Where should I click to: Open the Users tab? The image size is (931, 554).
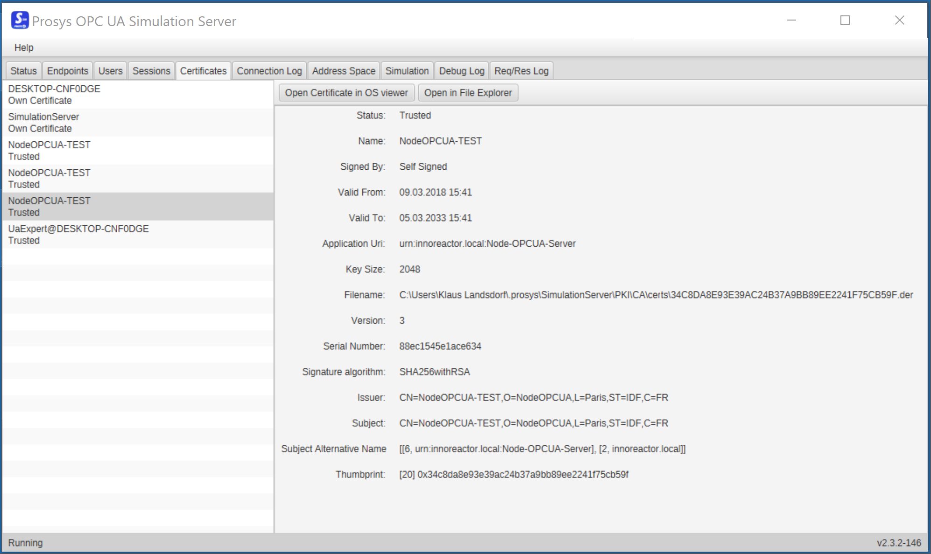coord(110,70)
